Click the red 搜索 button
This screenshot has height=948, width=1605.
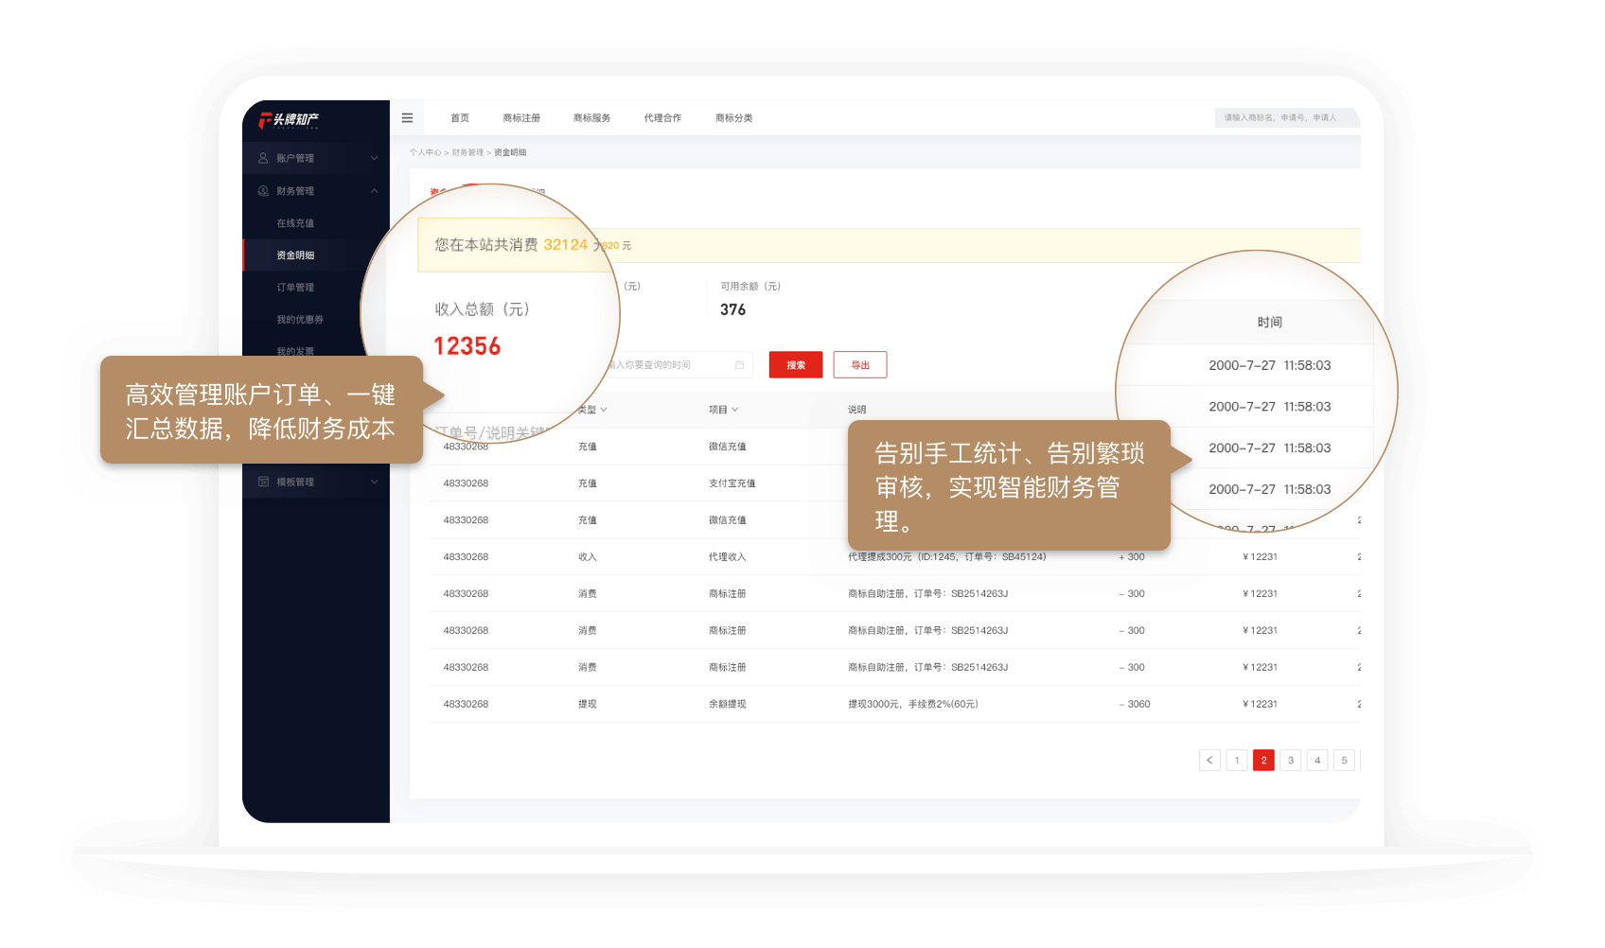tap(795, 364)
